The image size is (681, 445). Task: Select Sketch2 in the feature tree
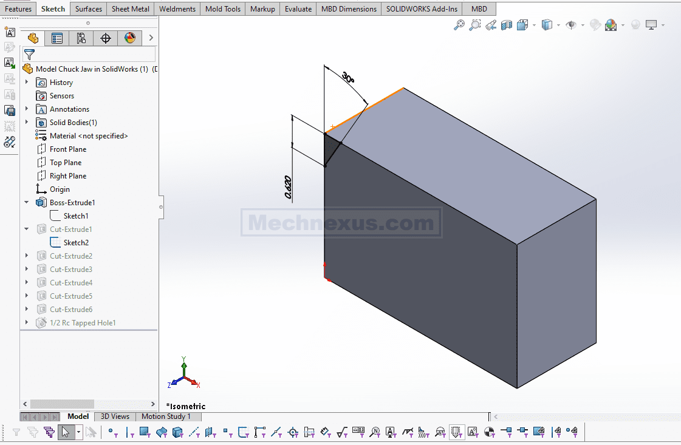pyautogui.click(x=76, y=243)
